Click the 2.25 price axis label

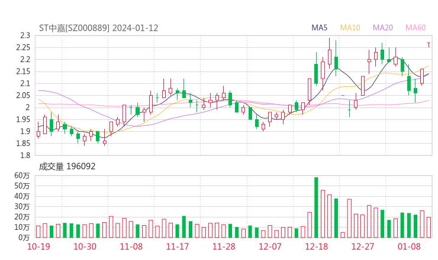point(23,47)
